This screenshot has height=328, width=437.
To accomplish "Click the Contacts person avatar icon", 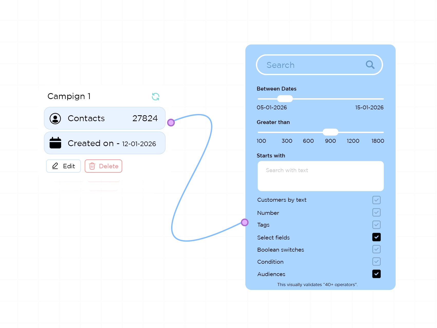I will (x=55, y=119).
